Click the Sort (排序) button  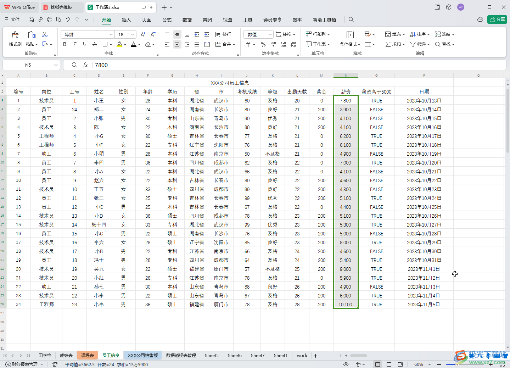420,34
